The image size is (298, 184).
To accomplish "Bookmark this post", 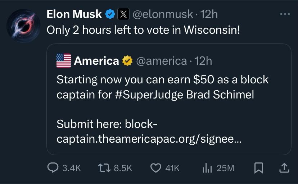I will 258,167.
